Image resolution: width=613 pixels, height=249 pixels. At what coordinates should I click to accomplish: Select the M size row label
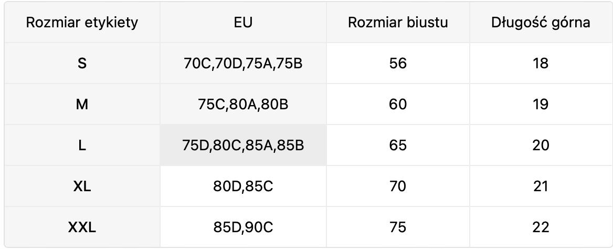(x=82, y=105)
